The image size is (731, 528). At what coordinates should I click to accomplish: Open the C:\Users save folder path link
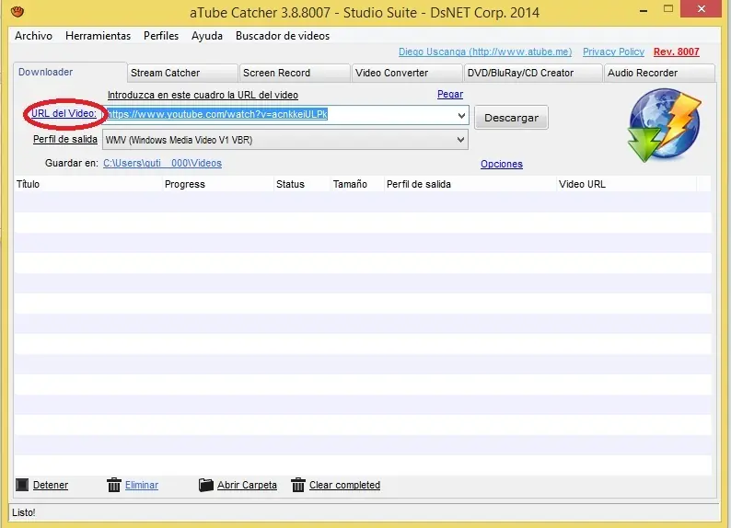click(x=162, y=163)
